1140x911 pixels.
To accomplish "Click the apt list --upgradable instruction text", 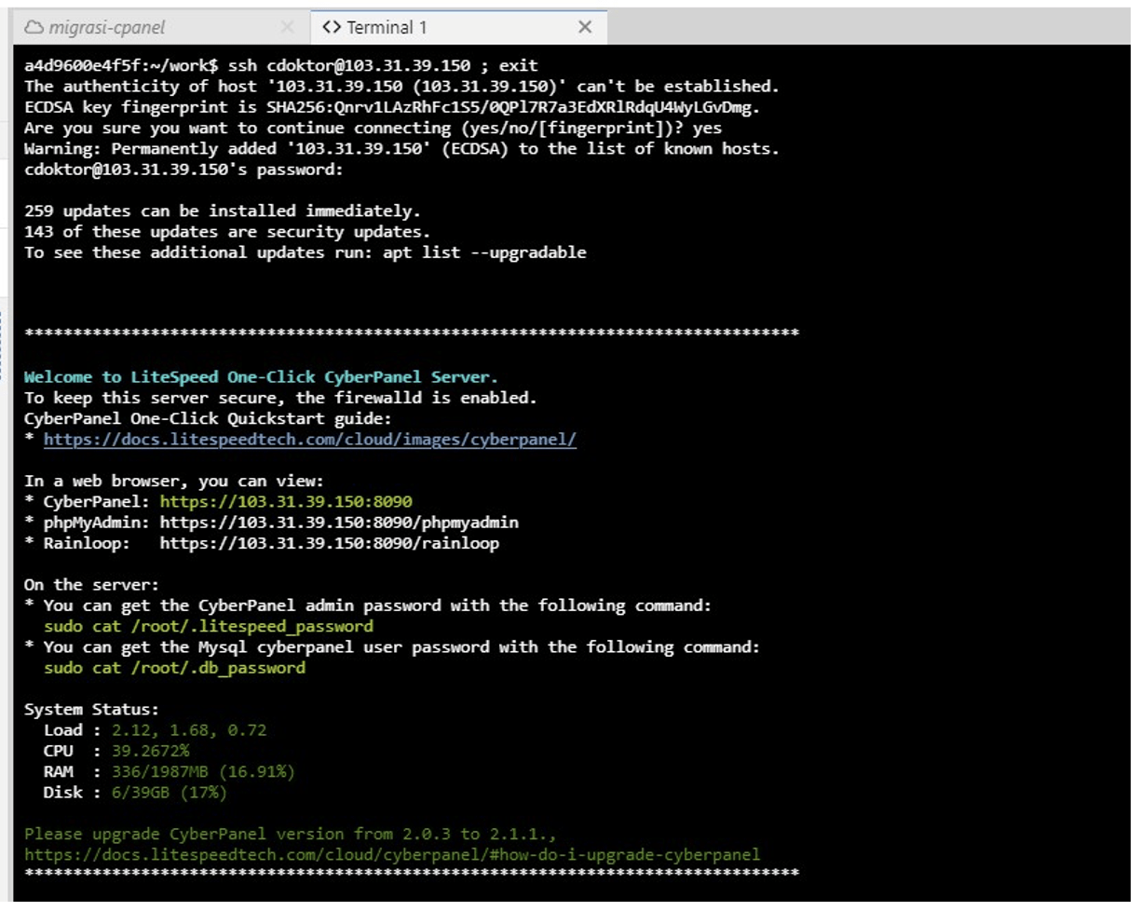I will [x=305, y=252].
